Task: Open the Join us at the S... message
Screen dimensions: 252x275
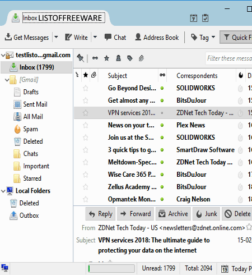Action: 130,137
